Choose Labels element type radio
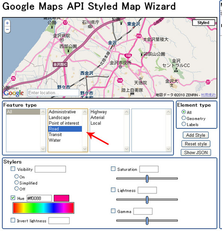Image resolution: width=222 pixels, height=231 pixels. coord(184,124)
